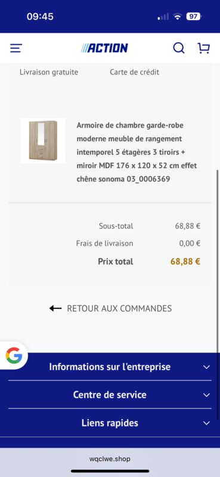
Task: Tap the back arrow beside Retour aux commandes
Action: tap(55, 308)
